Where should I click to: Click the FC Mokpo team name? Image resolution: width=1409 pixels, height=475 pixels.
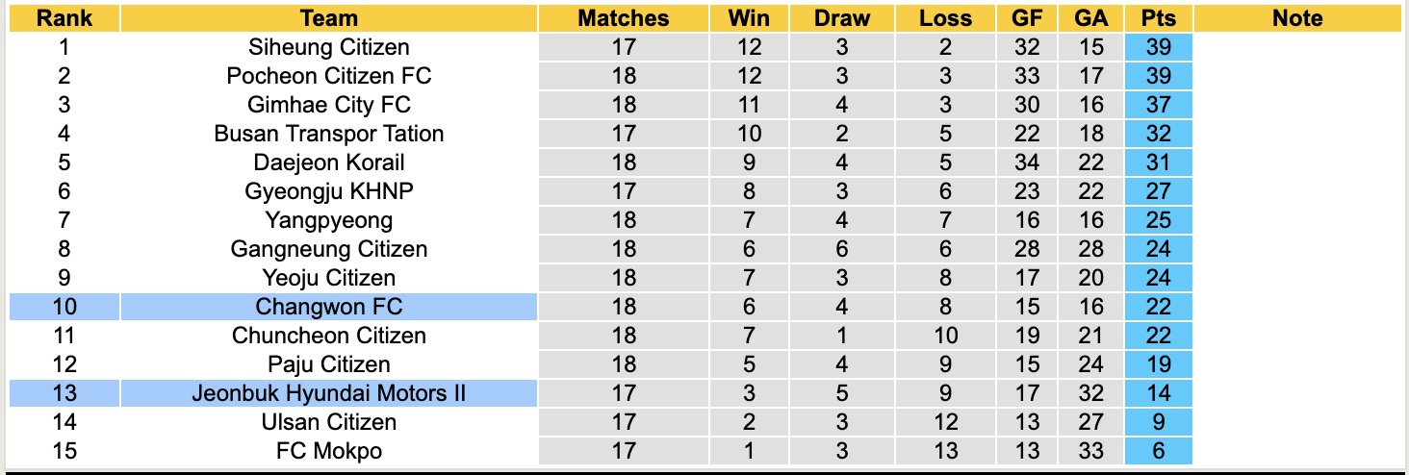(328, 451)
